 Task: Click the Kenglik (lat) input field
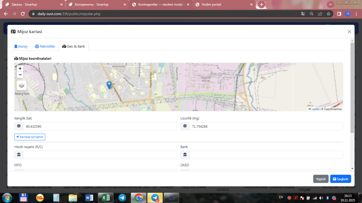100,126
